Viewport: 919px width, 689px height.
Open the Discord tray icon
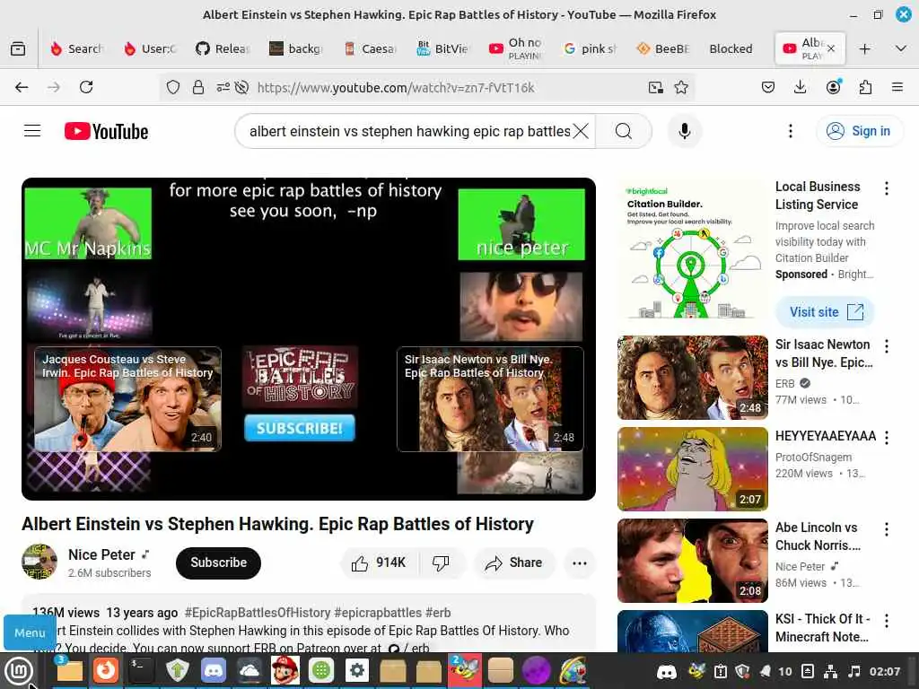pyautogui.click(x=667, y=671)
